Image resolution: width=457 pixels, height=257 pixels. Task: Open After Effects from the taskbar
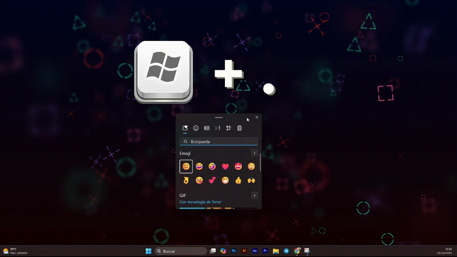[255, 251]
